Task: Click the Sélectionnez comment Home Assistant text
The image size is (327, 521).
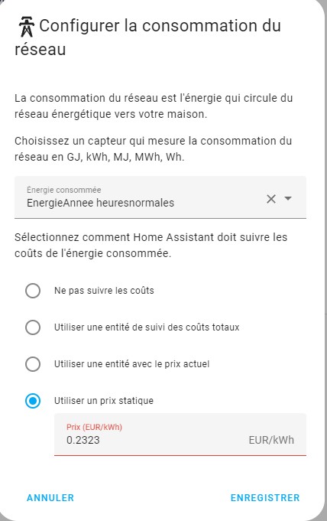Action: tap(151, 246)
